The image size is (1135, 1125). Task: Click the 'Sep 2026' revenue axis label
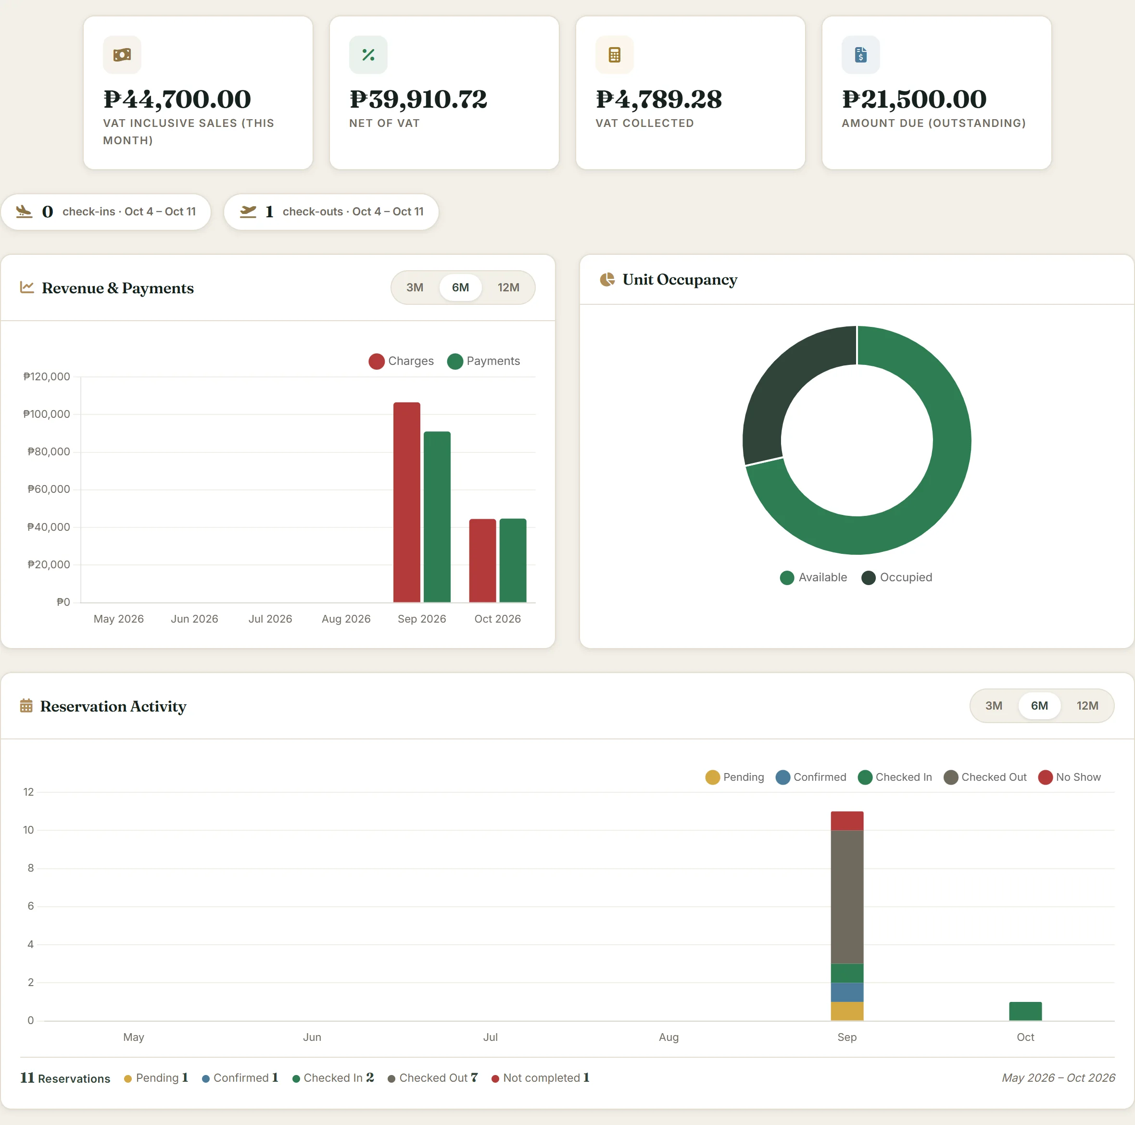pos(422,619)
